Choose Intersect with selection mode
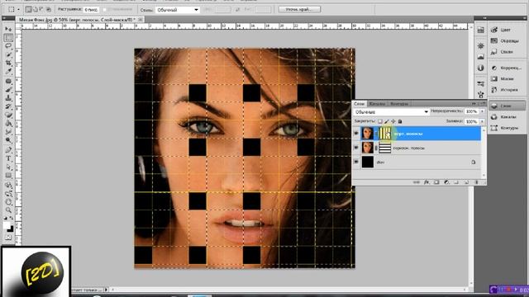This screenshot has width=529, height=297. (49, 9)
